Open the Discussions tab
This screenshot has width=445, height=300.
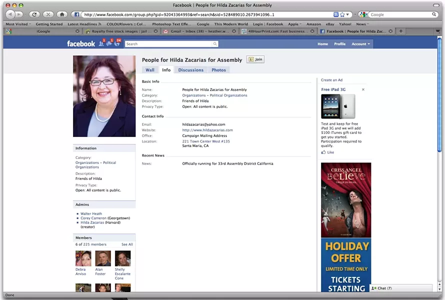tap(190, 70)
